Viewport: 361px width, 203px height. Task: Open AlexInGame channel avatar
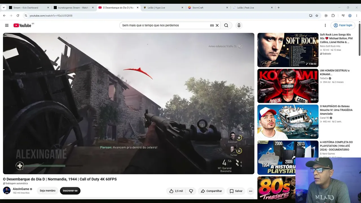7,191
